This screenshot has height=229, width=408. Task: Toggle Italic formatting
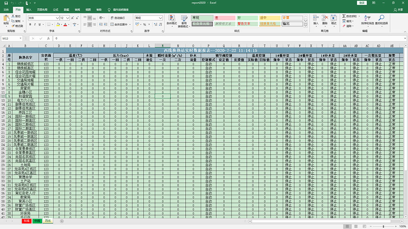pos(35,24)
